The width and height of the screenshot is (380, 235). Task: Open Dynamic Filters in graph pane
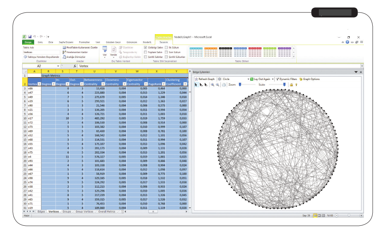[x=288, y=79]
